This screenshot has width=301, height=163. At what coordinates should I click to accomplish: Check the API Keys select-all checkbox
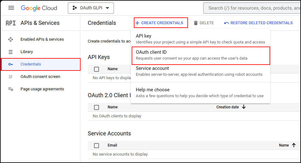click(x=96, y=69)
